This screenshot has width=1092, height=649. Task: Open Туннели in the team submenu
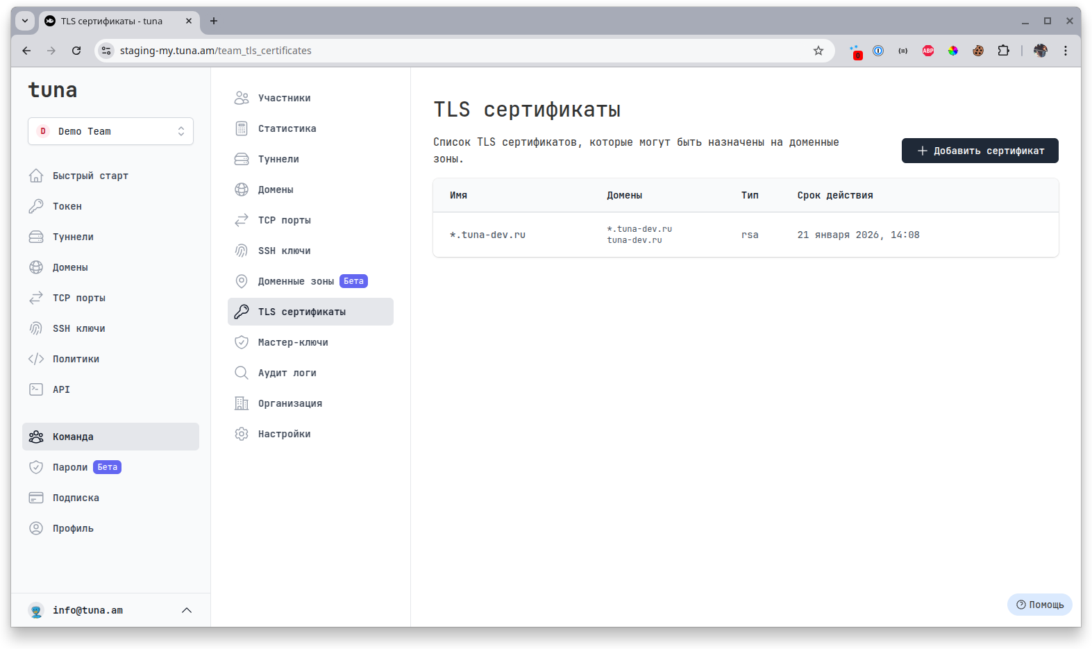[x=310, y=159]
